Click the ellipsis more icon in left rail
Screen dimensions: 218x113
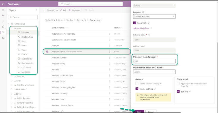pos(3,22)
